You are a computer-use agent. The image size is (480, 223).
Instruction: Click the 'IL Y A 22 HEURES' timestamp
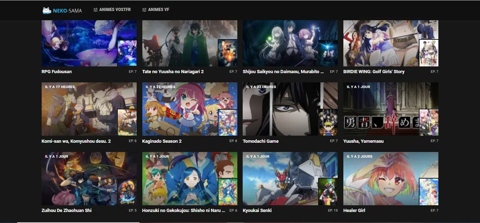[x=160, y=87]
